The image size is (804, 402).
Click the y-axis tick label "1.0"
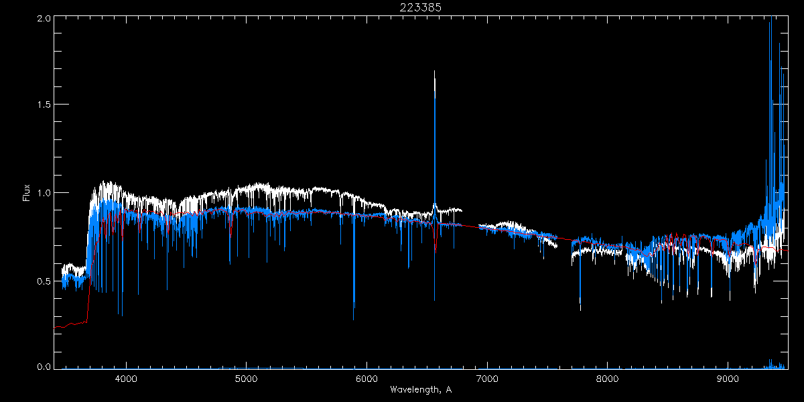click(43, 192)
